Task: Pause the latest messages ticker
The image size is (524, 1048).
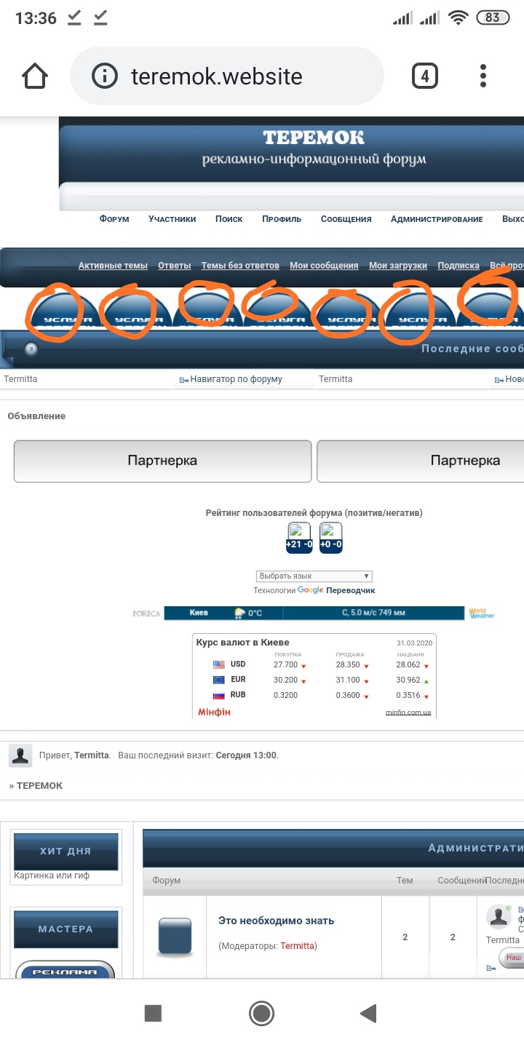Action: pyautogui.click(x=31, y=349)
